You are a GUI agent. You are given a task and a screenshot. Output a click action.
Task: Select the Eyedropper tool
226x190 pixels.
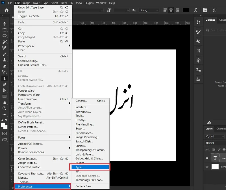[x=5, y=48]
